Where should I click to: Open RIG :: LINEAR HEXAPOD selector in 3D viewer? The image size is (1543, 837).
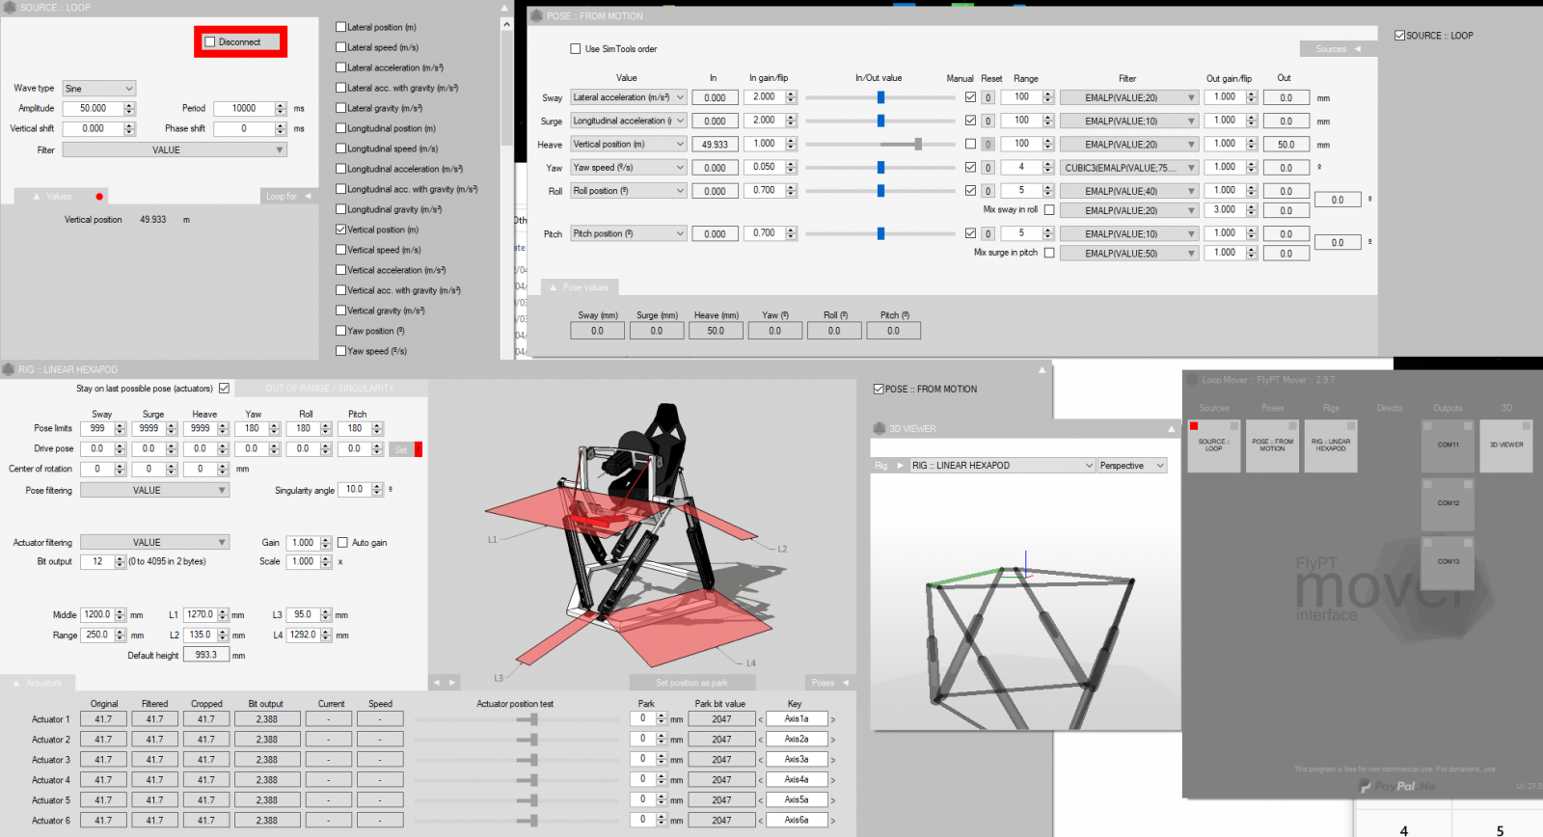click(x=1003, y=466)
